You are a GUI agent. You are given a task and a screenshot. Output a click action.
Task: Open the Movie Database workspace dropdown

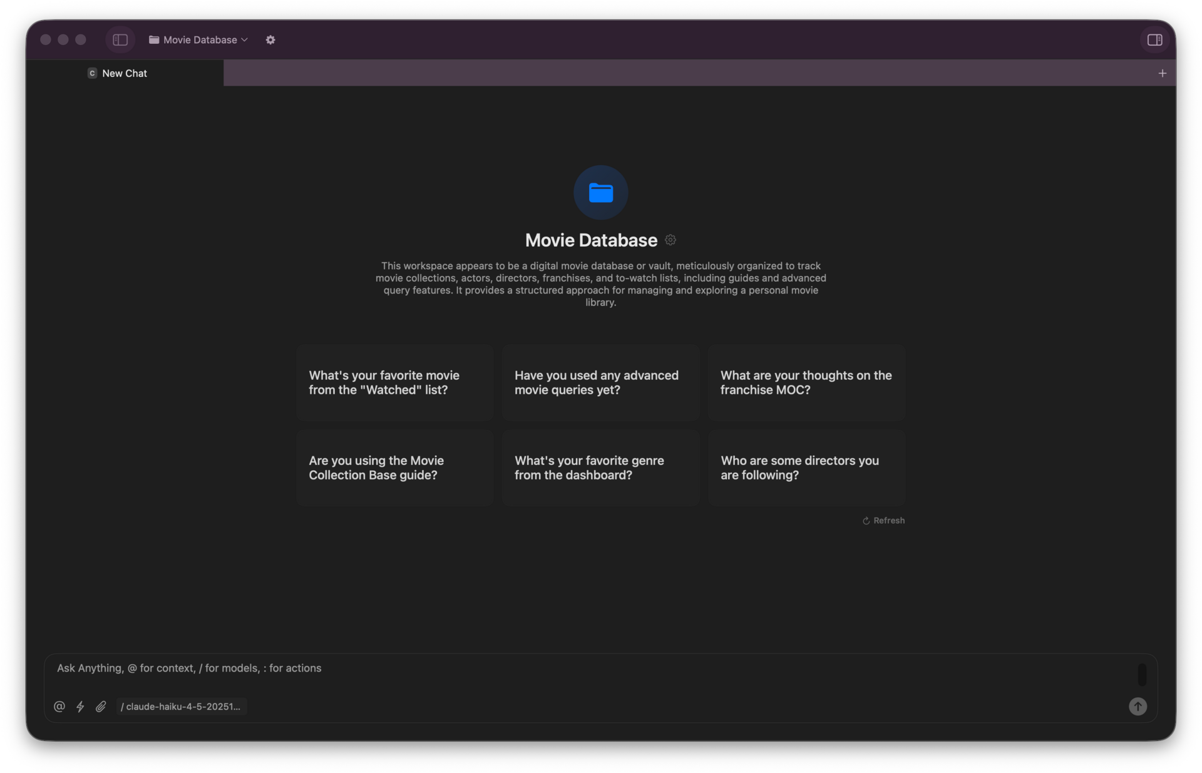(x=198, y=40)
